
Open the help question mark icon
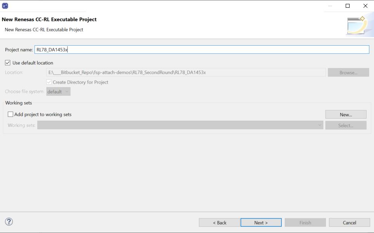point(9,221)
